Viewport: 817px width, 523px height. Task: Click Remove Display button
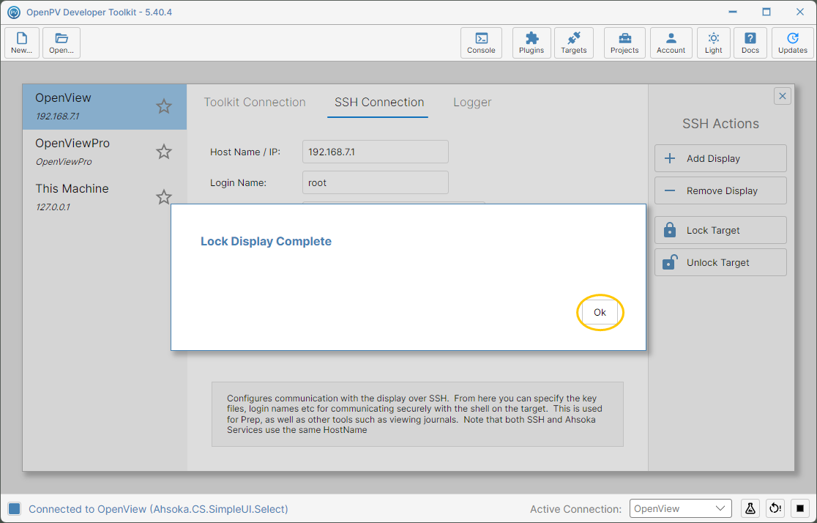tap(720, 191)
